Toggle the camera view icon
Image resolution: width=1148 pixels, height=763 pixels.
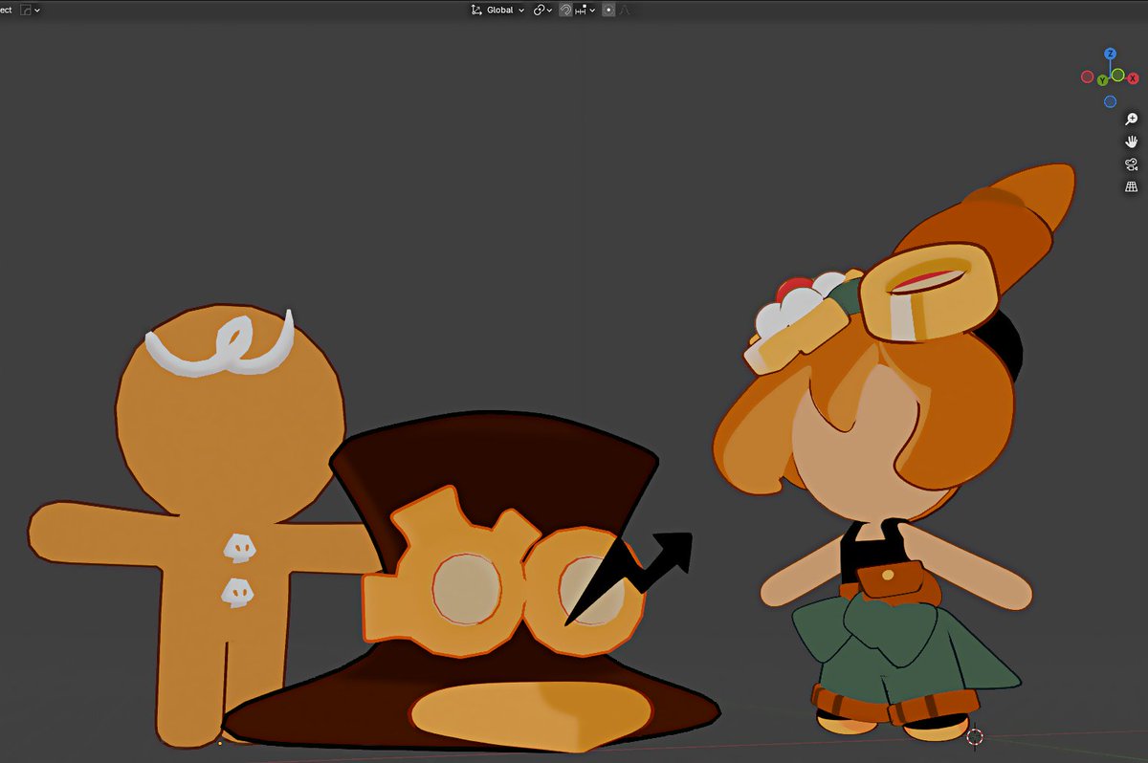click(x=1133, y=164)
